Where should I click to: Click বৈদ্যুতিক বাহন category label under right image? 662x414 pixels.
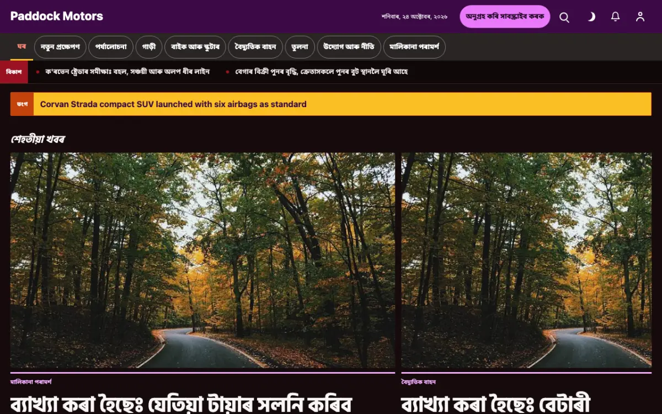419,382
